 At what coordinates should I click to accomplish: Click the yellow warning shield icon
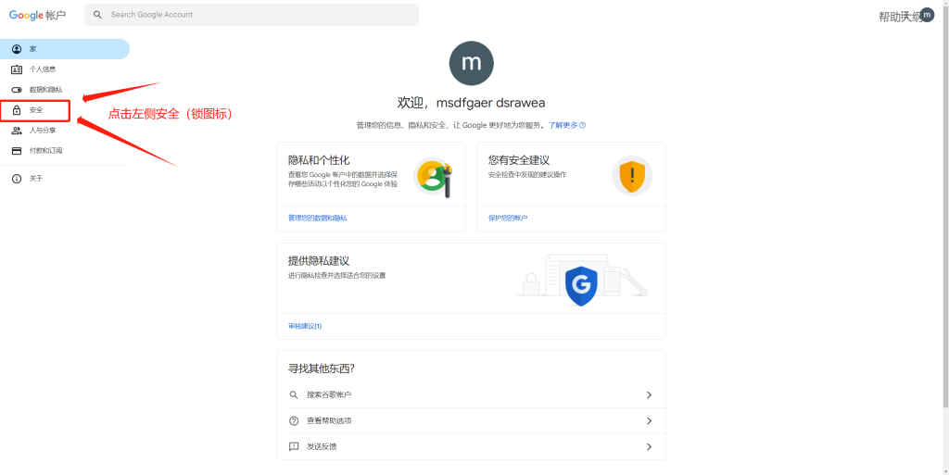tap(632, 176)
